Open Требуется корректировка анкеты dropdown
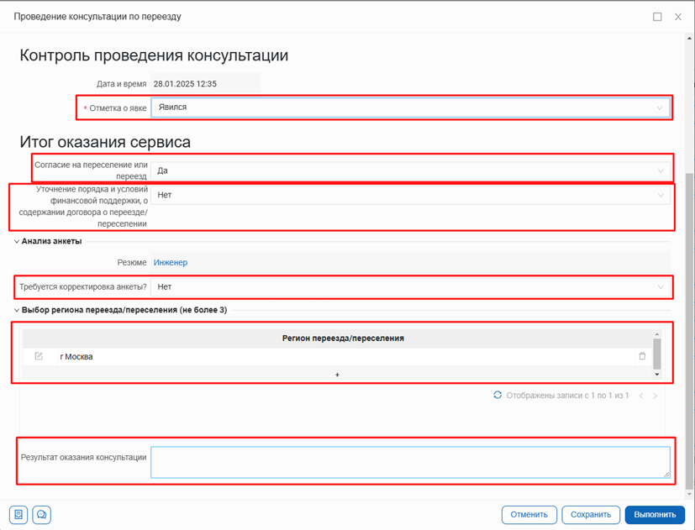The height and width of the screenshot is (530, 695). click(x=410, y=287)
